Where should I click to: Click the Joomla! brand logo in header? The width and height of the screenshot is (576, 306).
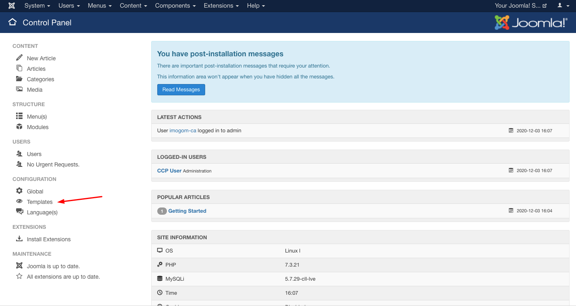[531, 23]
